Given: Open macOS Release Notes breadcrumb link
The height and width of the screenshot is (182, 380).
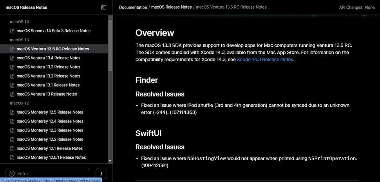Looking at the screenshot, I should [171, 7].
